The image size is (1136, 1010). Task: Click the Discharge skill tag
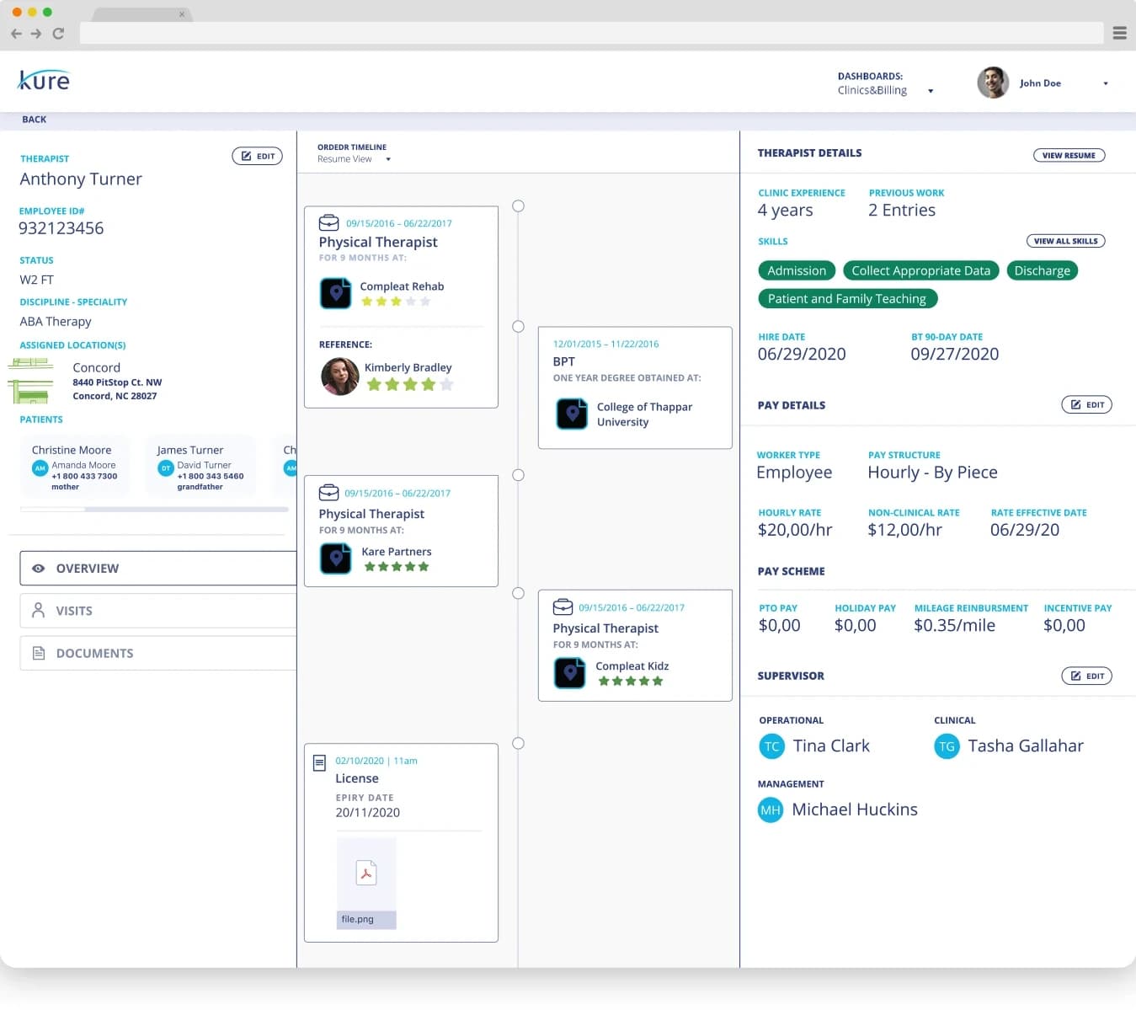[1043, 270]
